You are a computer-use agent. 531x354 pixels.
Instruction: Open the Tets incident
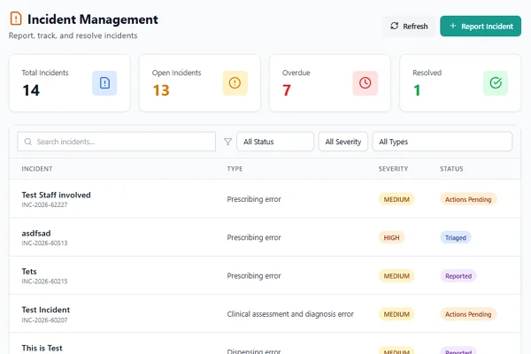(29, 272)
